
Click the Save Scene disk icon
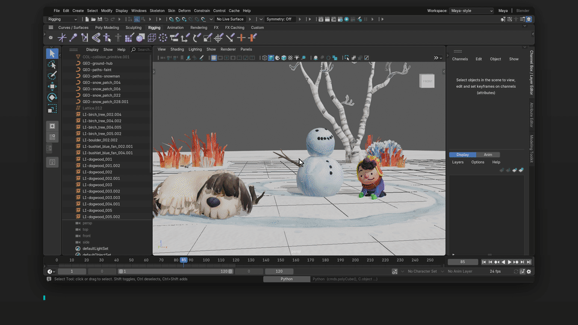(99, 19)
